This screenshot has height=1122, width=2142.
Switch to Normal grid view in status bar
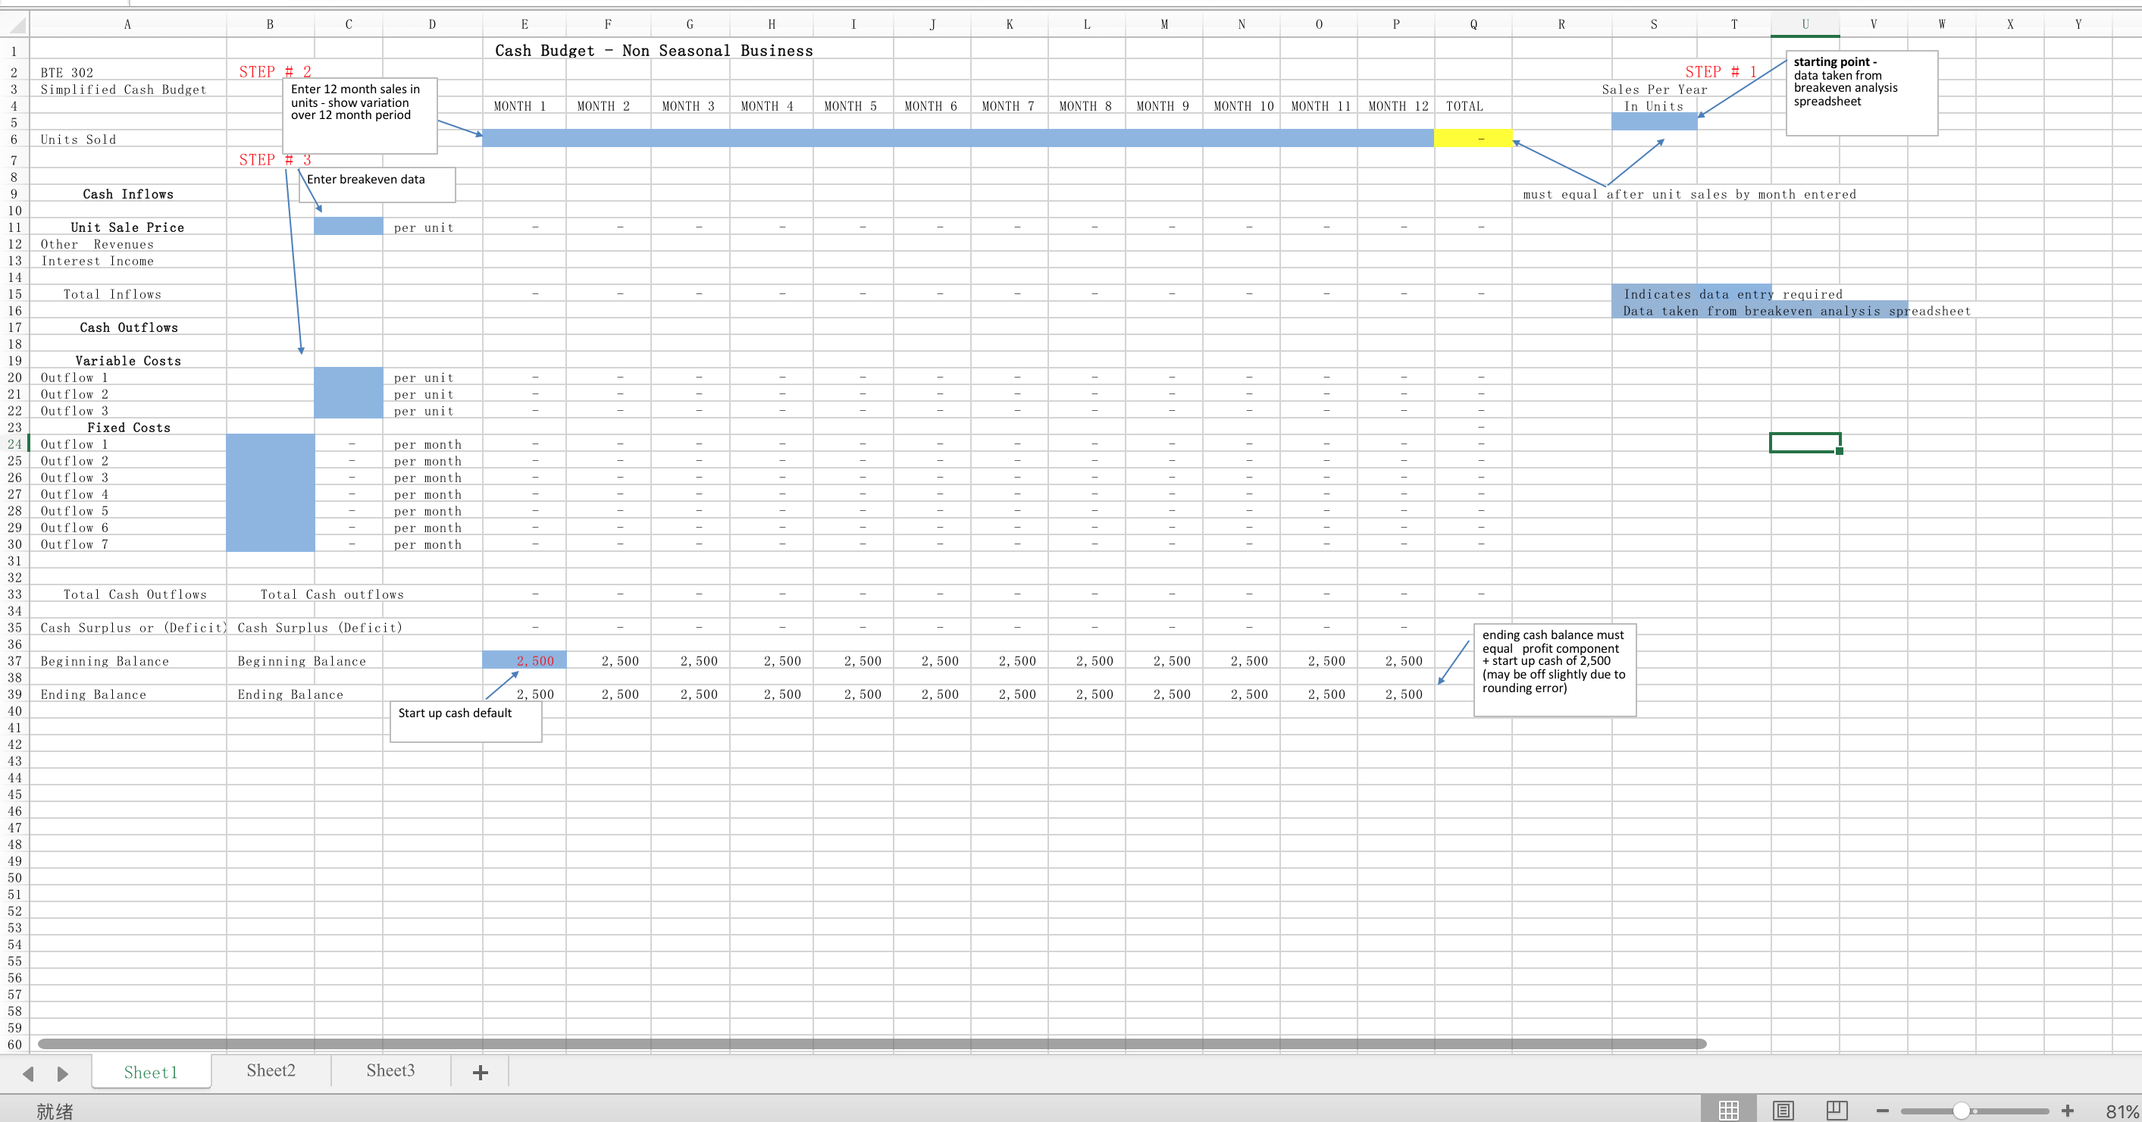1729,1110
